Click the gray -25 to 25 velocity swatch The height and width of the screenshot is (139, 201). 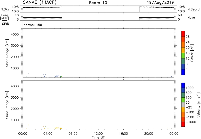point(183,105)
